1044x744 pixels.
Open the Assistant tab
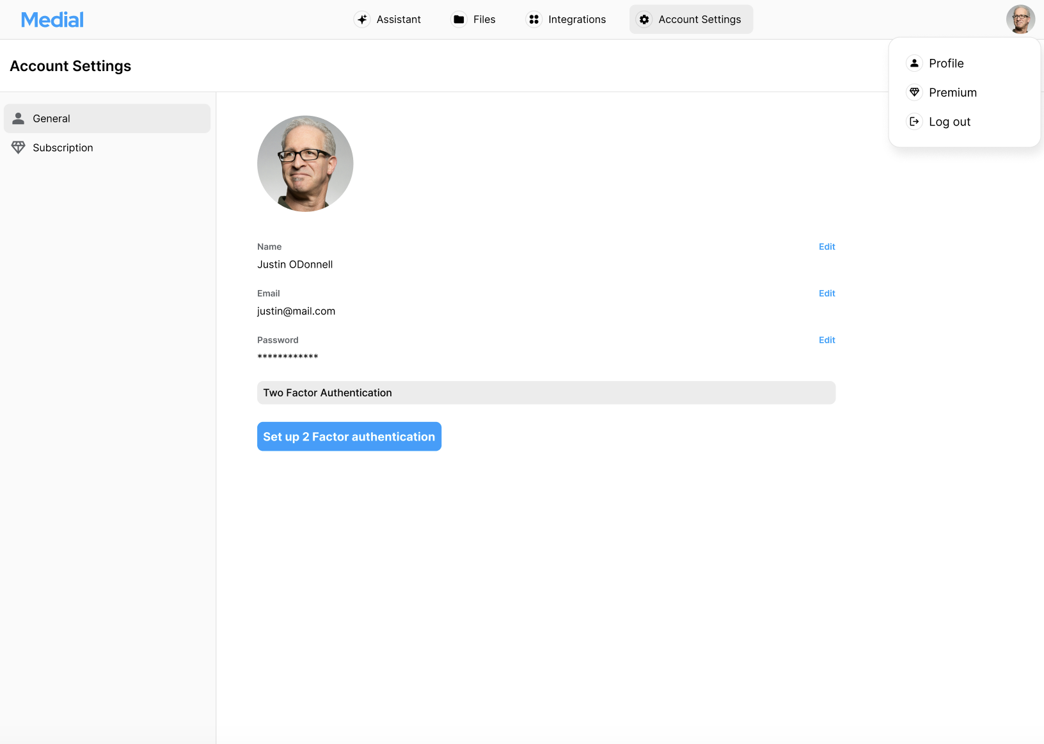click(x=388, y=20)
